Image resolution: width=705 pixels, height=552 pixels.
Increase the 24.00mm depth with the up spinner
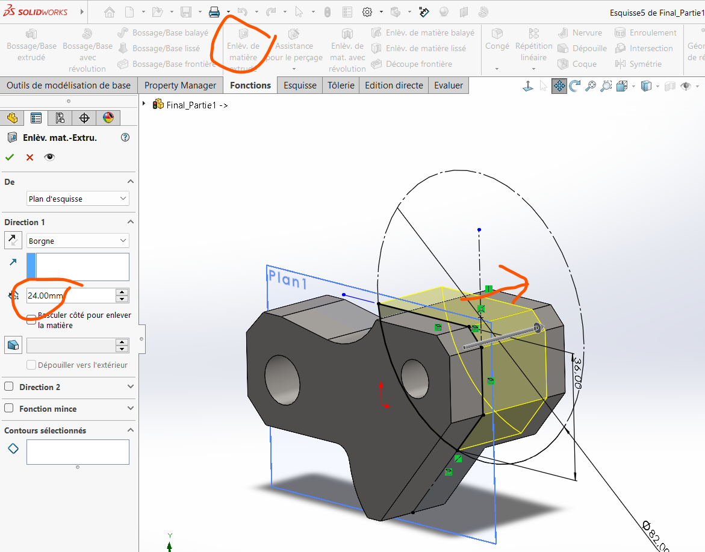click(122, 292)
